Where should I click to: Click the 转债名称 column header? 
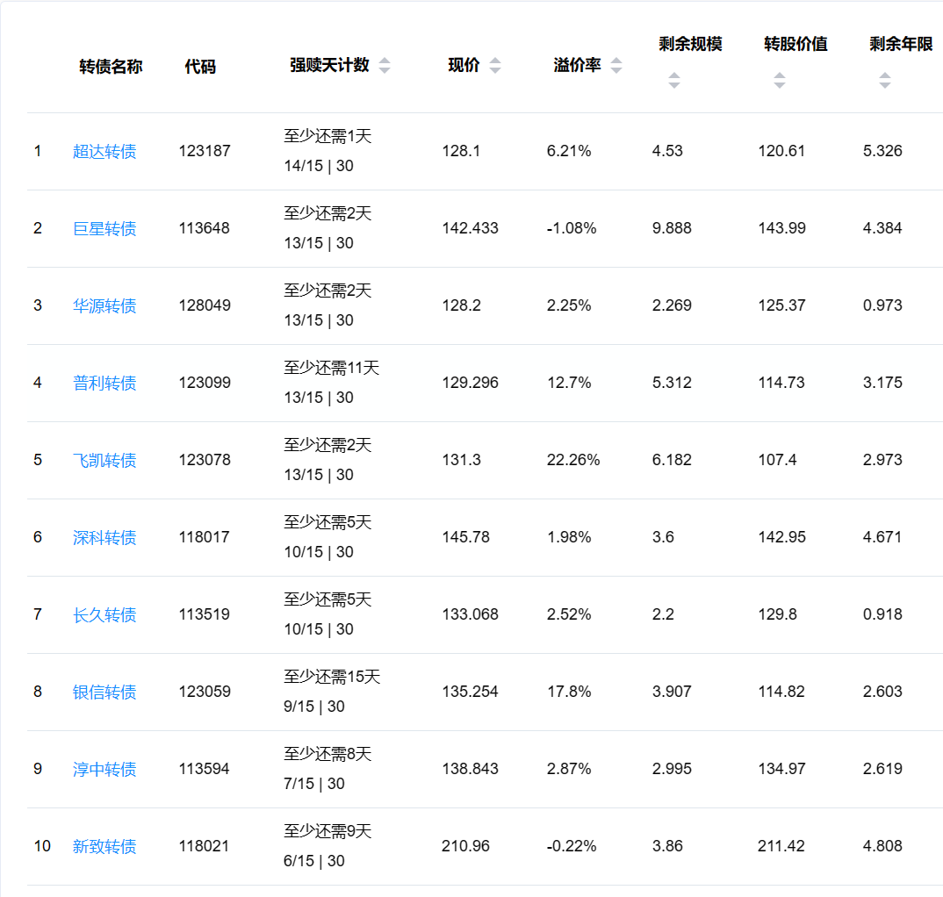pyautogui.click(x=111, y=67)
